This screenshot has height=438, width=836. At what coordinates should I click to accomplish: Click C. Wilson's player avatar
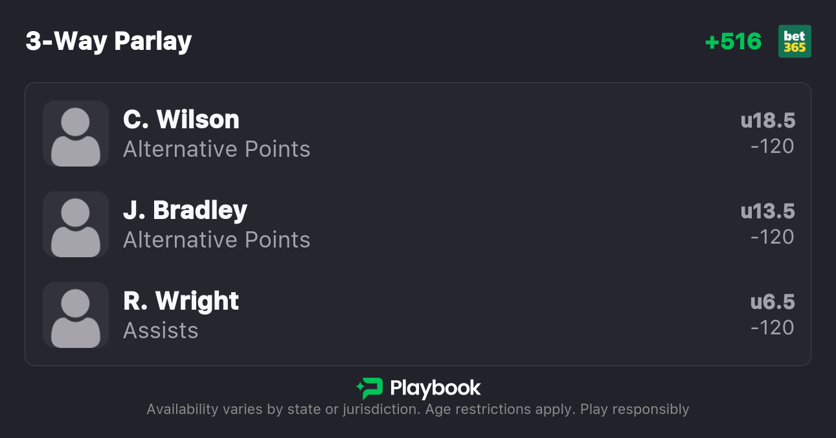[x=76, y=133]
